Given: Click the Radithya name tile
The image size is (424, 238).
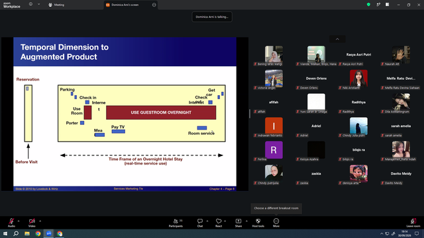Looking at the screenshot, I should click(x=358, y=102).
